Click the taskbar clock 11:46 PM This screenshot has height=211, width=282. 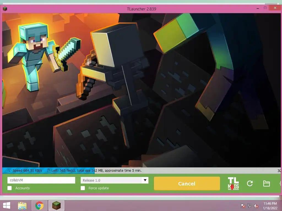click(x=270, y=204)
